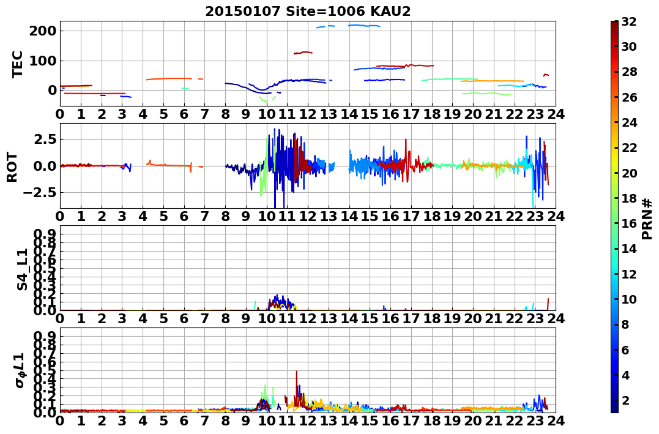Viewport: 659px width, 434px height.
Task: Click hour '5' tick under the S4_L1 panel
Action: 163,318
